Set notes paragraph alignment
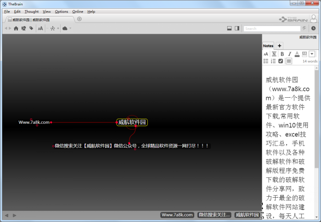Screen dimensions: 321x222 point(289,61)
